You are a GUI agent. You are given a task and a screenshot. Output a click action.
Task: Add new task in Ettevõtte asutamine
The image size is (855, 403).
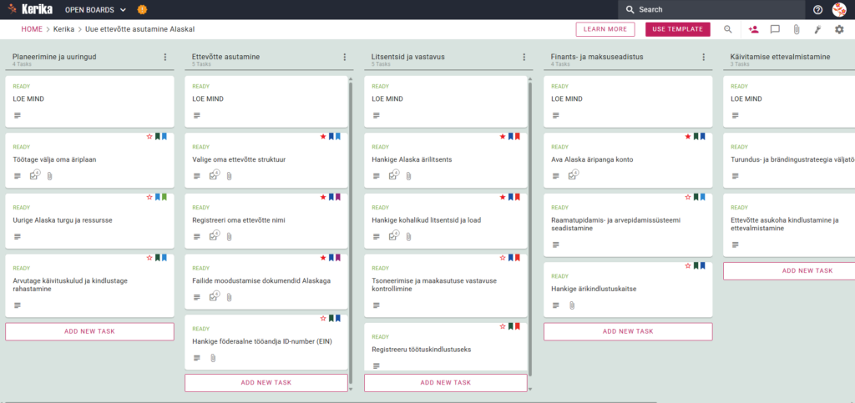point(266,383)
